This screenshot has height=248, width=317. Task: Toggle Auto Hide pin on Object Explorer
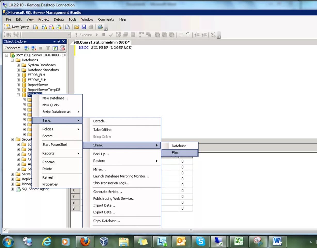click(x=59, y=42)
